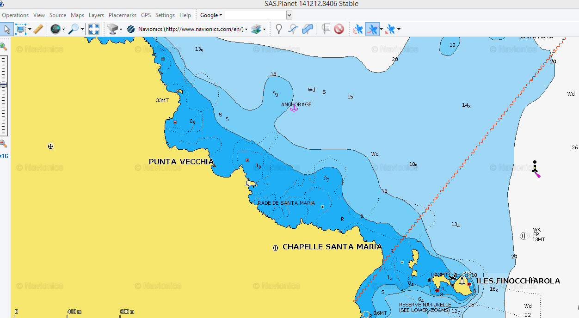Screen dimensions: 579x318
Task: Click the cross marker west of Punta Vecchia
Action: click(51, 146)
